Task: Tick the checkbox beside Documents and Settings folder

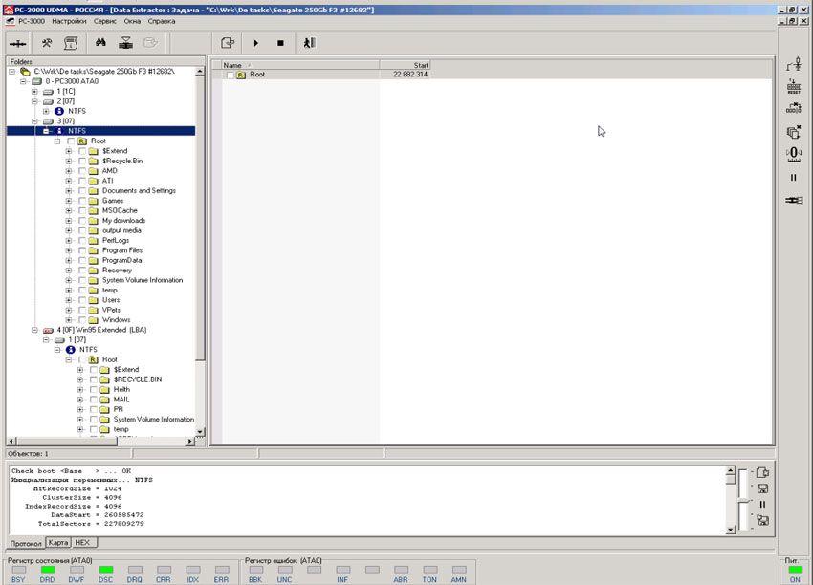Action: pyautogui.click(x=82, y=191)
